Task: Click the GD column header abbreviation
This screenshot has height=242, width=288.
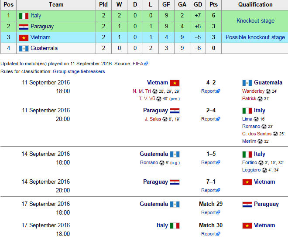Action: (x=198, y=5)
